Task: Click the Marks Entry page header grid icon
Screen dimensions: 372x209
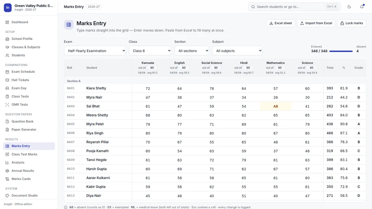Action: tap(69, 25)
